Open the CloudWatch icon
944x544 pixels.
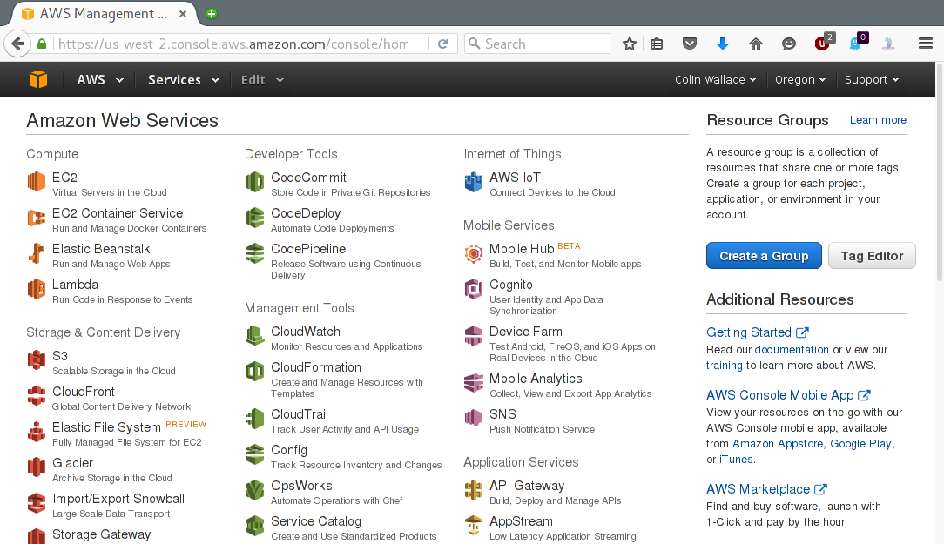(255, 335)
